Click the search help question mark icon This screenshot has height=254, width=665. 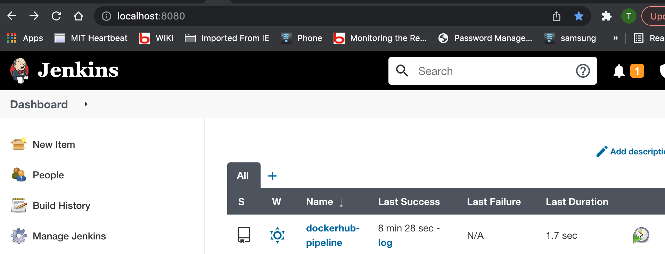(x=583, y=71)
